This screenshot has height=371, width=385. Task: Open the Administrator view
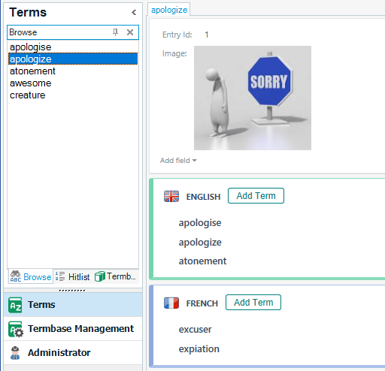(73, 352)
